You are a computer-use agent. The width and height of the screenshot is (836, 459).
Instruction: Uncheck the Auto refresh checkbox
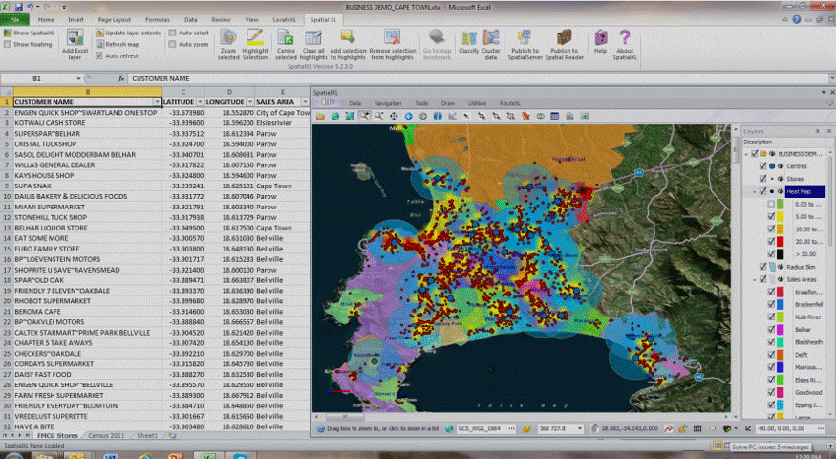coord(99,56)
